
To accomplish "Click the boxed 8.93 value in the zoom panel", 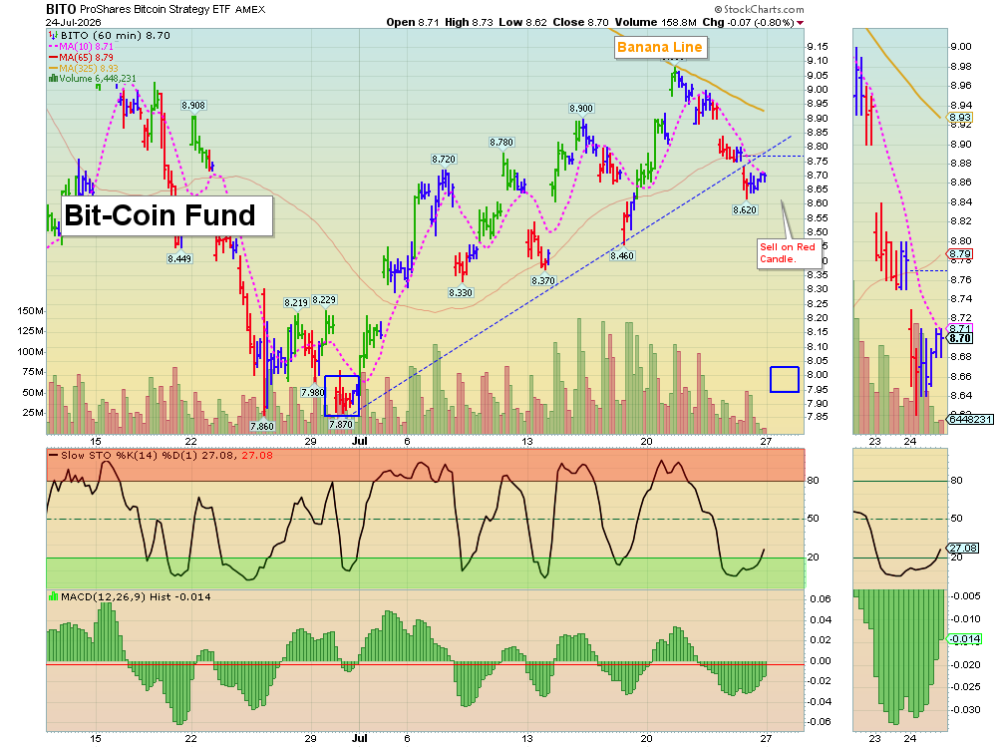I will pyautogui.click(x=960, y=117).
